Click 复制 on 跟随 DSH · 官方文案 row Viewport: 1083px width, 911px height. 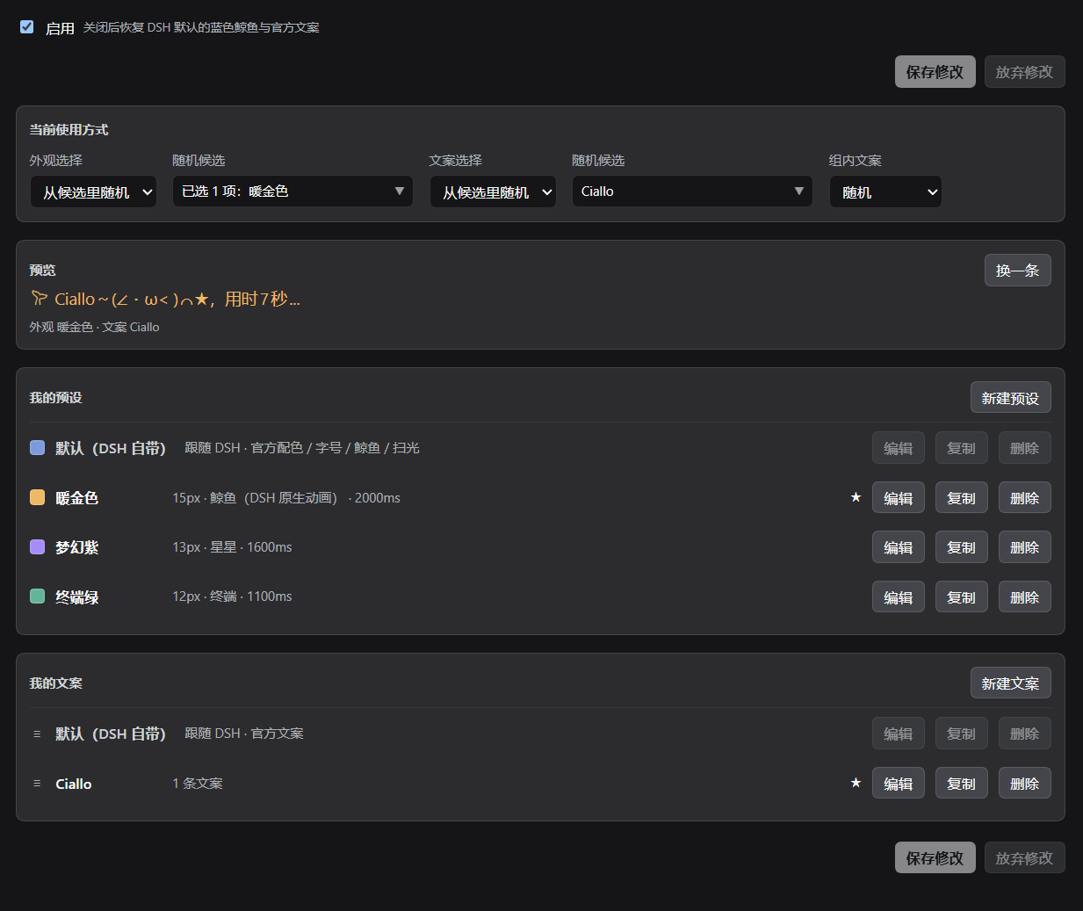coord(961,734)
